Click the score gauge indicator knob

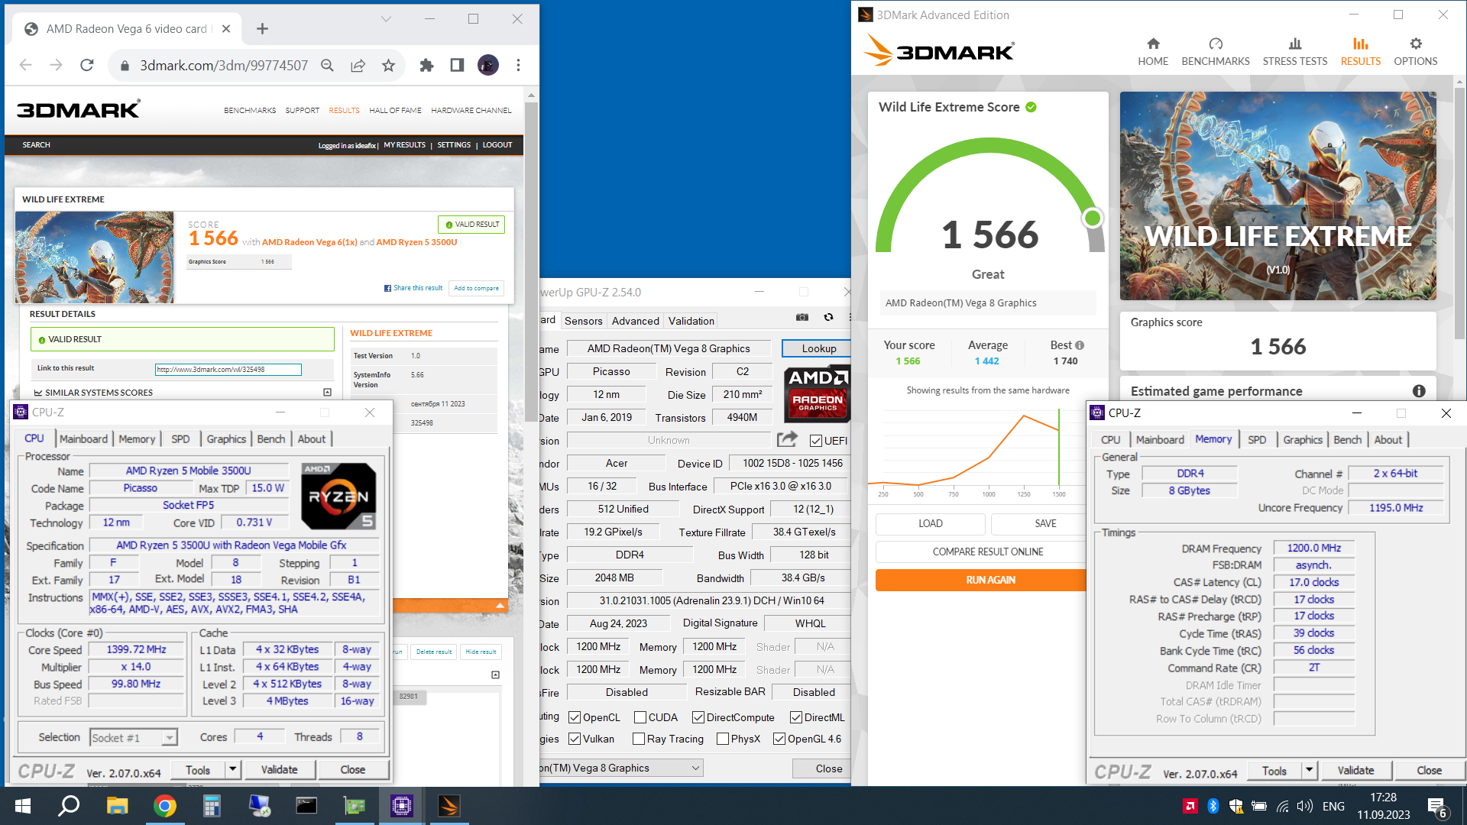[1093, 218]
